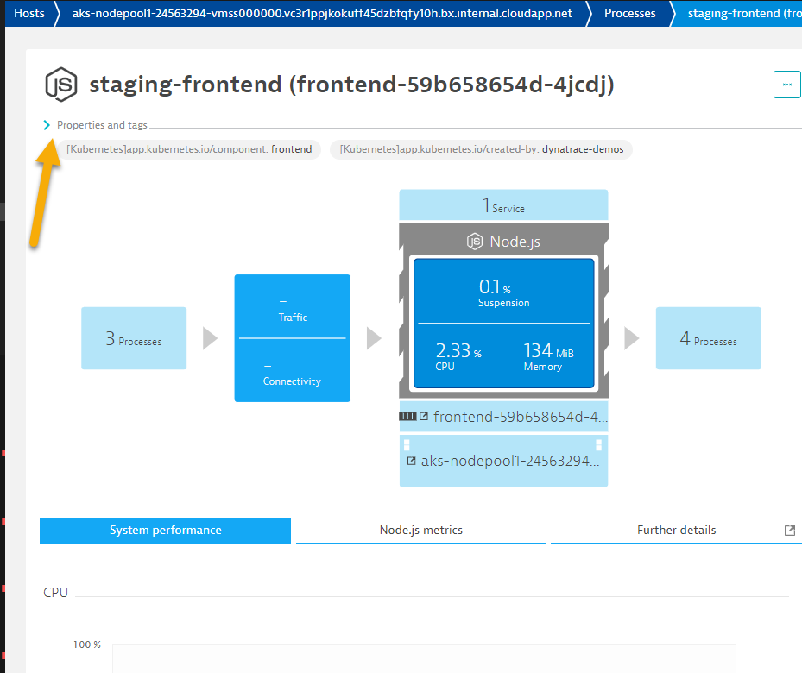The image size is (802, 673).
Task: Click the gray arrow after 3 Processes
Action: click(x=210, y=338)
